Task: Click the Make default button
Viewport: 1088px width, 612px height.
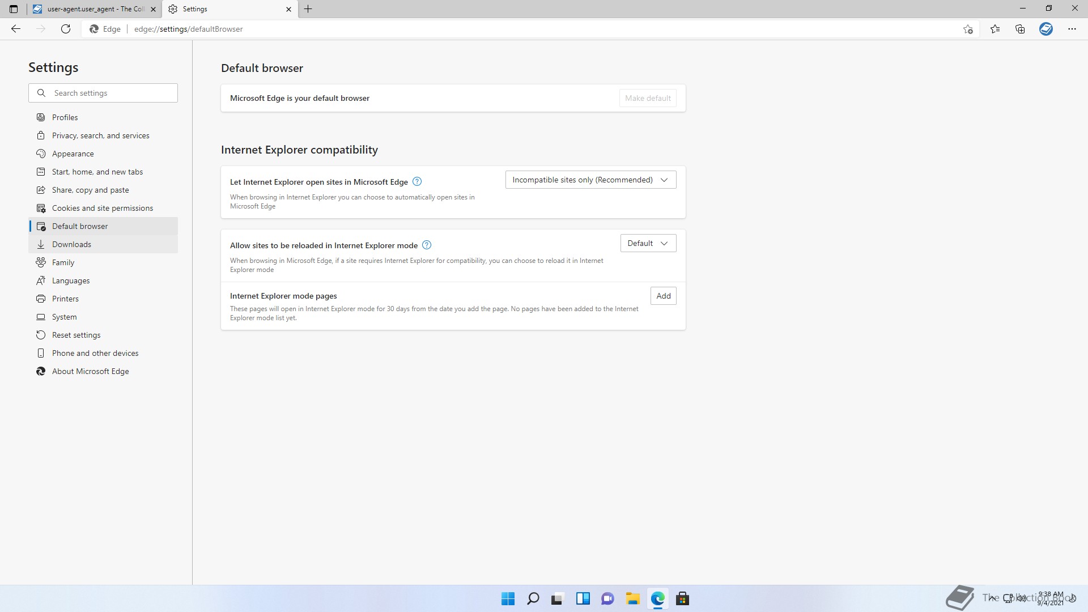Action: coord(648,98)
